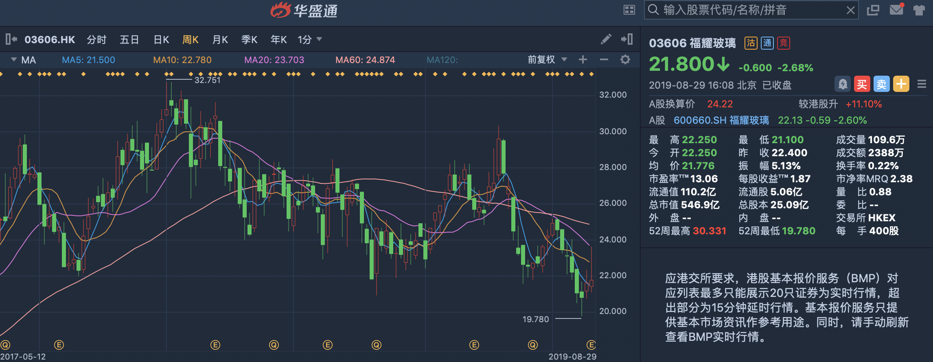Click the red 买 buy button
This screenshot has height=362, width=933.
(862, 84)
